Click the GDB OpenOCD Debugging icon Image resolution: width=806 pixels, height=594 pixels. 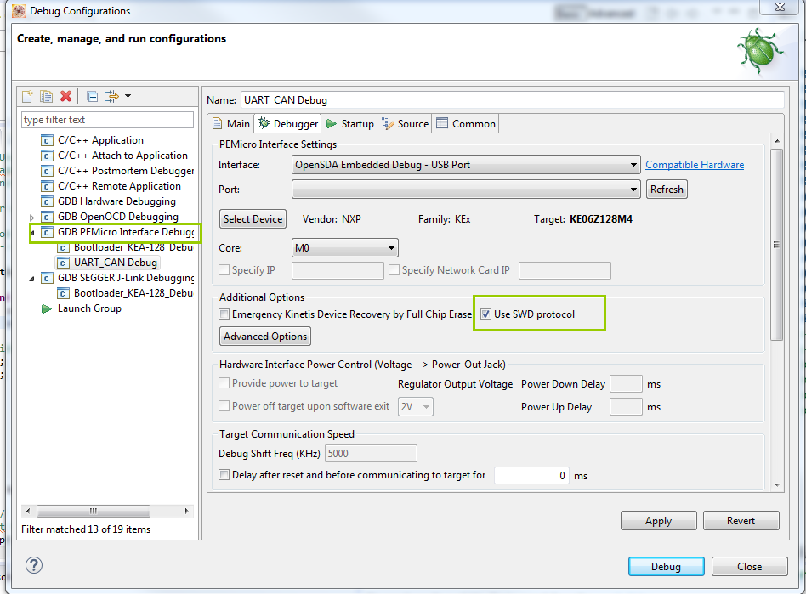(48, 217)
